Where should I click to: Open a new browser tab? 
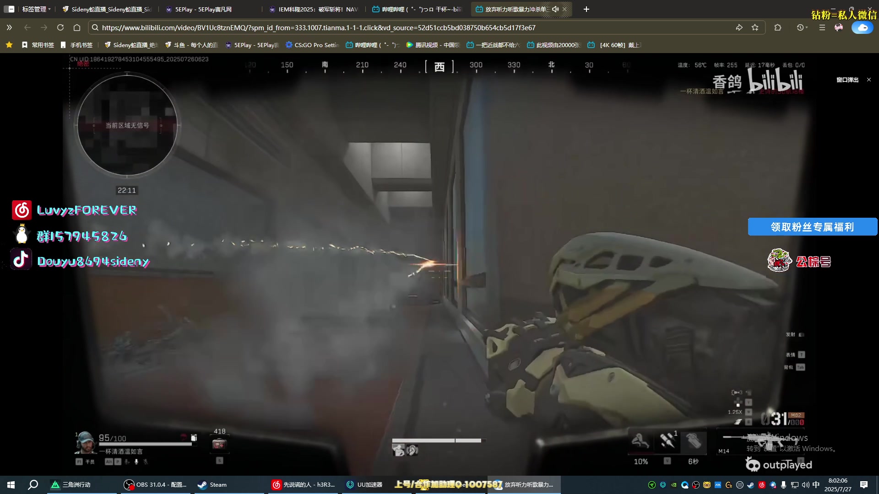pyautogui.click(x=586, y=9)
